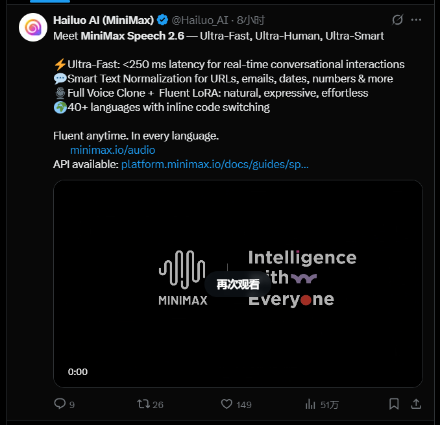View post analytics via the bar chart icon
Screen dimensions: 440x425
coord(311,404)
